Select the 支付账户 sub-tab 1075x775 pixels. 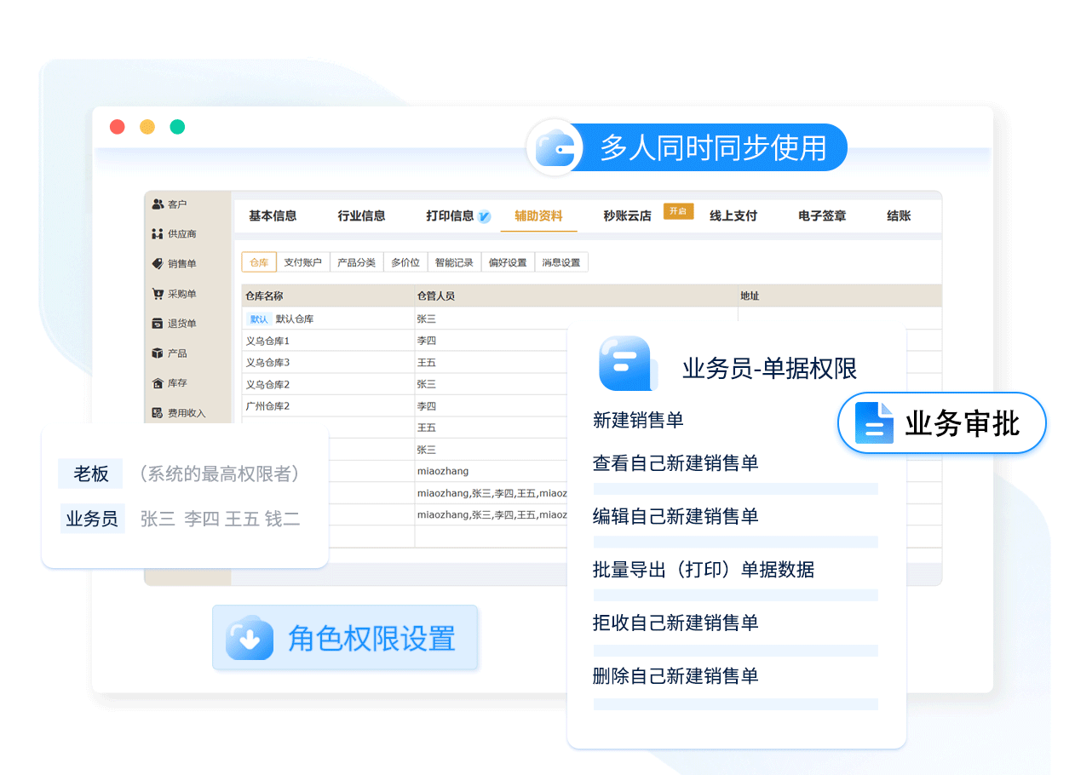click(x=302, y=262)
